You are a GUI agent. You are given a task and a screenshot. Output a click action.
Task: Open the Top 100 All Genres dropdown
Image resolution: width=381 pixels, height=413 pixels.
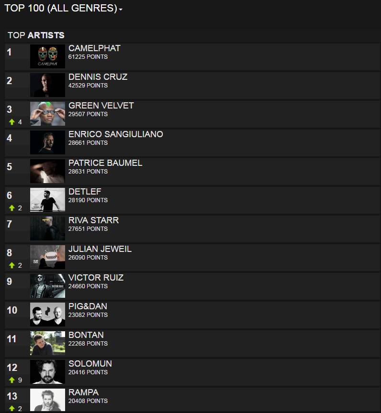coord(63,8)
